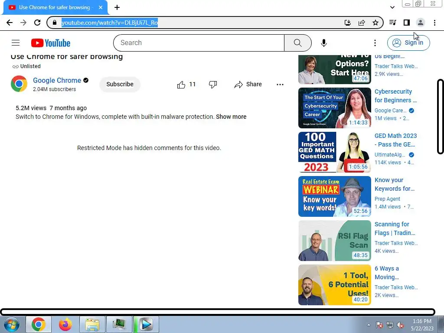Open Windows Start menu
The width and height of the screenshot is (444, 333).
click(x=11, y=324)
